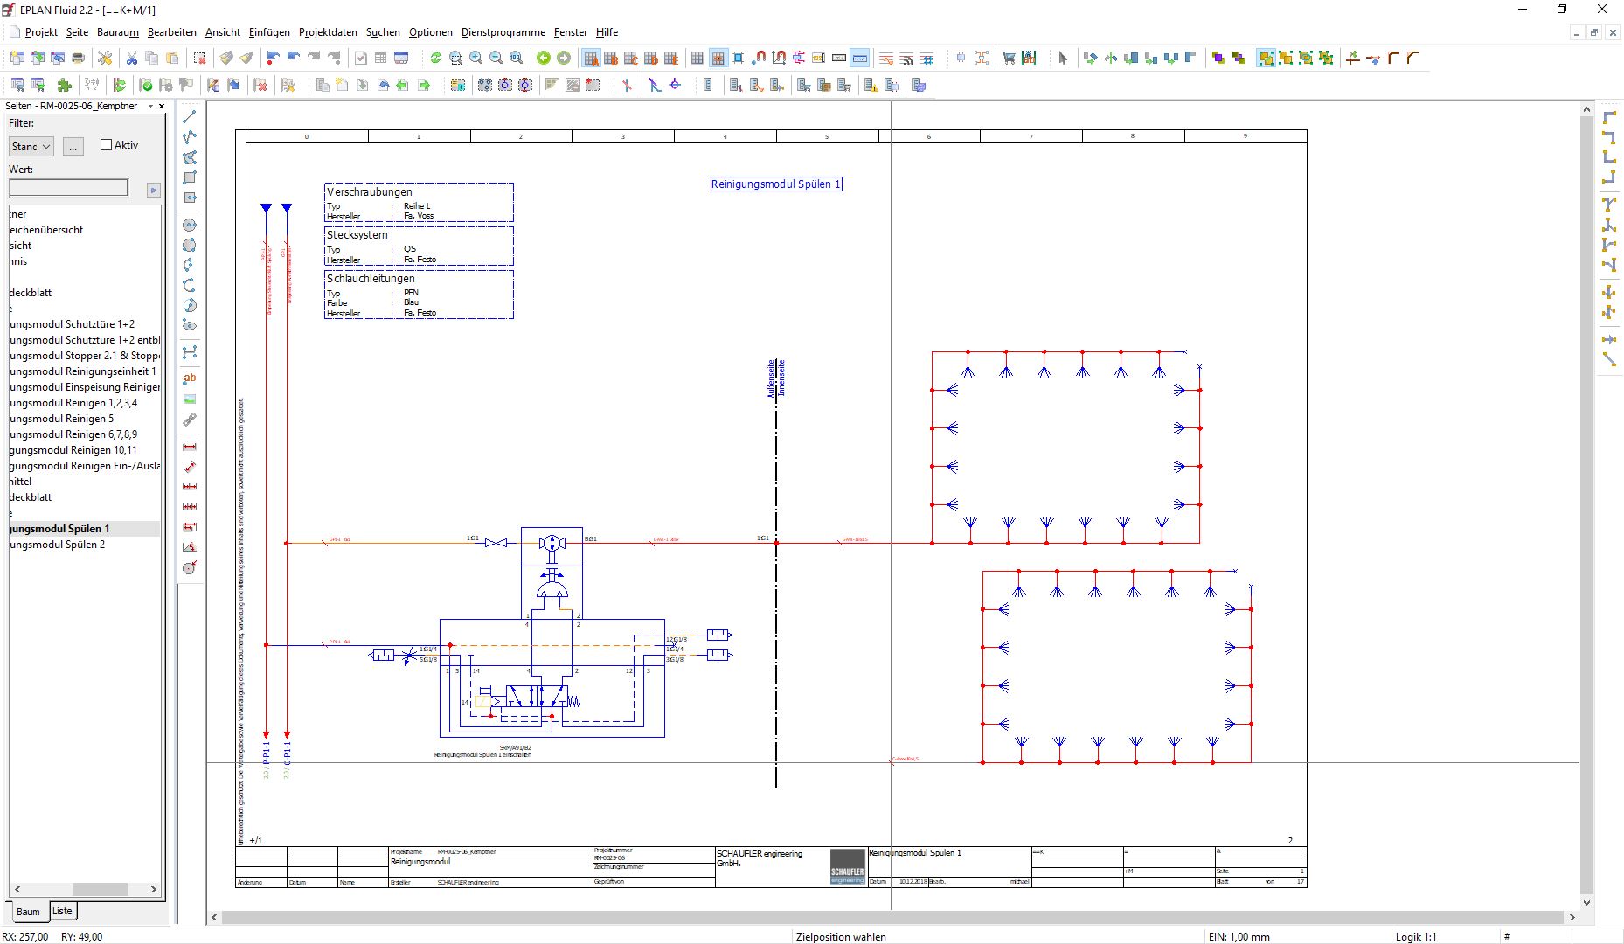The height and width of the screenshot is (944, 1624).
Task: Click the filter '...' browse button
Action: 73,147
